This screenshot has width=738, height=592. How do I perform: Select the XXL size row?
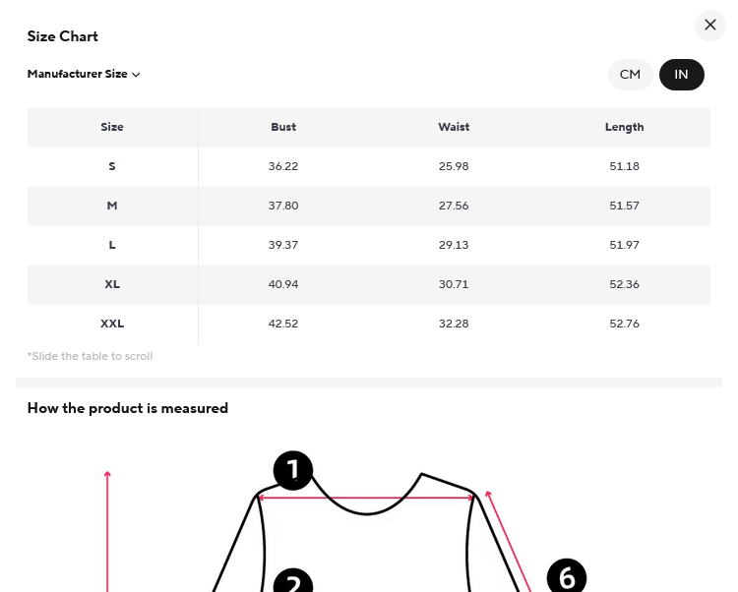(x=112, y=324)
